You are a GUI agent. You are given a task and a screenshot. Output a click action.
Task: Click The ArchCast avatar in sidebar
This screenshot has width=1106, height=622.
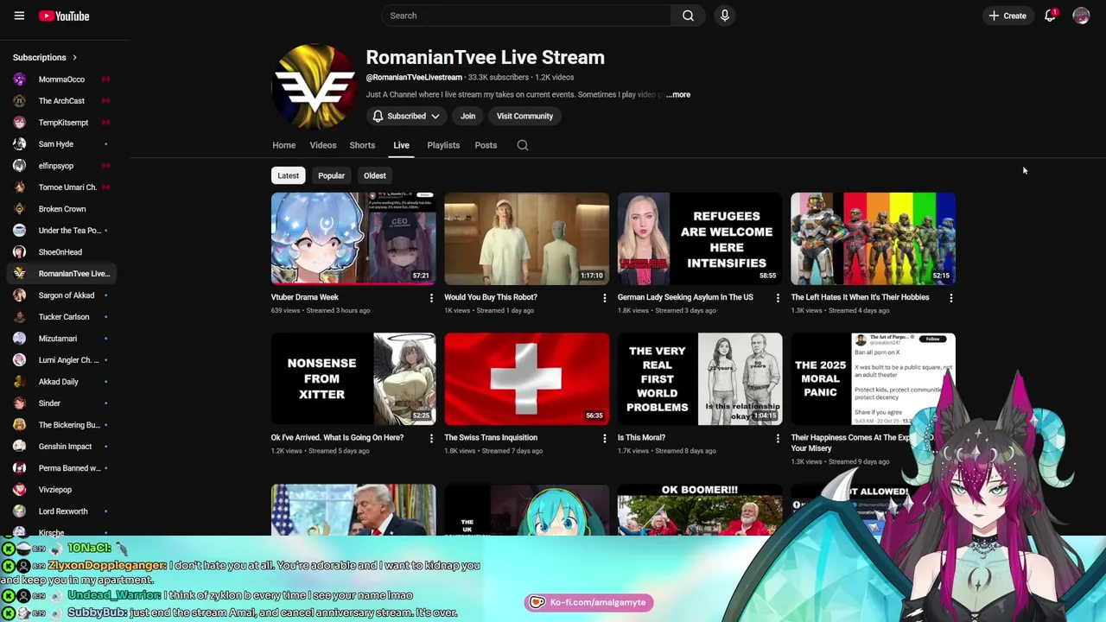tap(19, 101)
